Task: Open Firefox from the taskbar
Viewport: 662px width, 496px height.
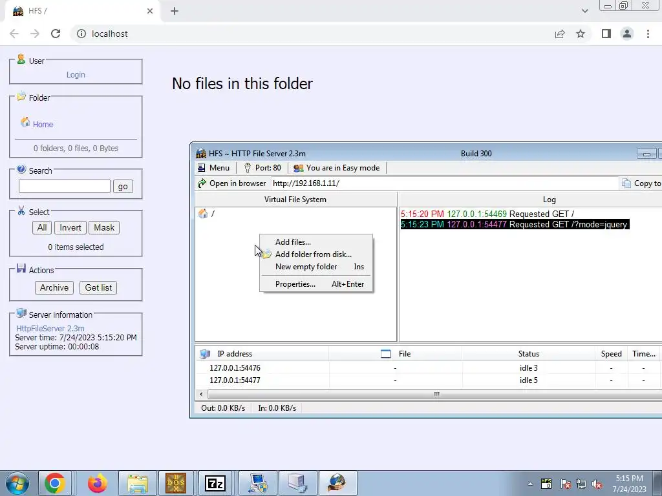Action: tap(97, 483)
